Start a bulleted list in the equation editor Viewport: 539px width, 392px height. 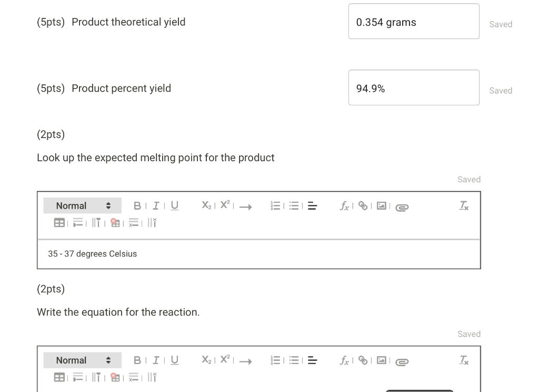pyautogui.click(x=294, y=360)
